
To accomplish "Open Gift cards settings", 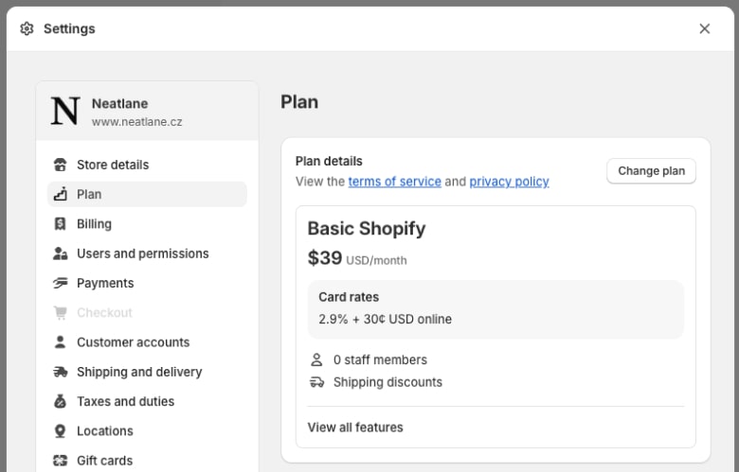I will tap(147, 461).
